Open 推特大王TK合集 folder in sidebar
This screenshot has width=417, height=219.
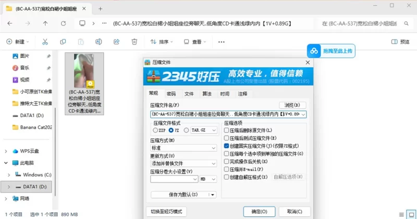point(32,104)
